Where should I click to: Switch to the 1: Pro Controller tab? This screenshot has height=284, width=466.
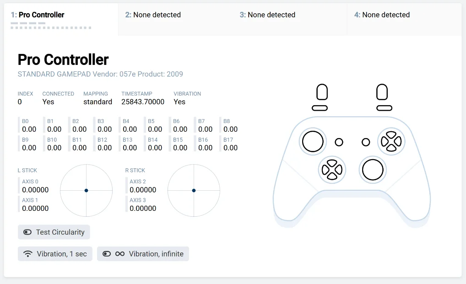pos(61,20)
